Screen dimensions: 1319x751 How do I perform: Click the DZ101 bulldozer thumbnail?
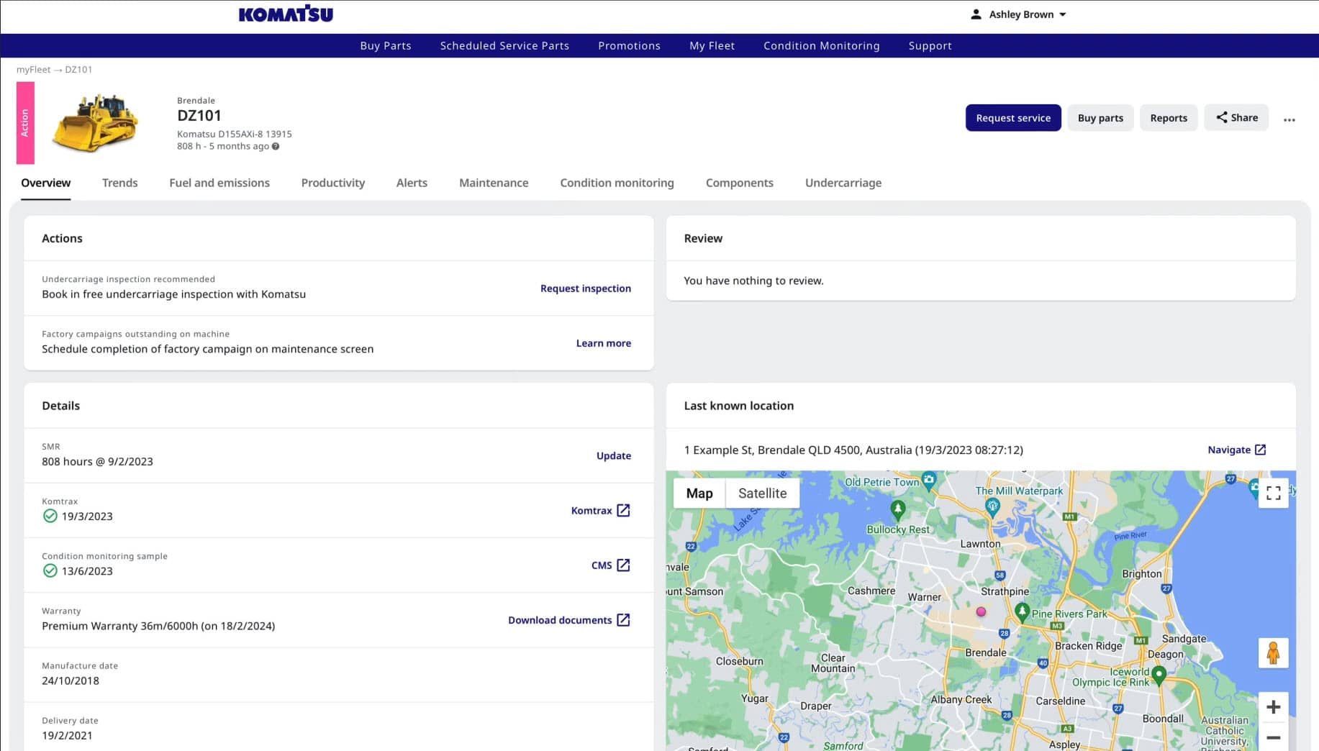[x=96, y=123]
